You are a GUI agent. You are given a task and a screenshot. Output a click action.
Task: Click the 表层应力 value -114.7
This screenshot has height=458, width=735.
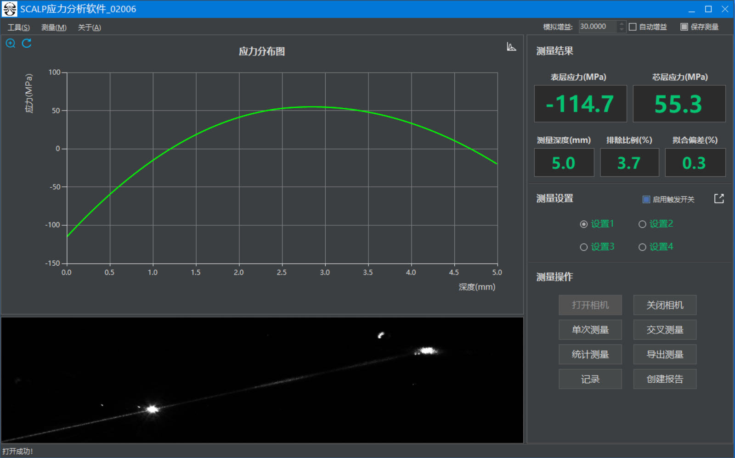[580, 104]
